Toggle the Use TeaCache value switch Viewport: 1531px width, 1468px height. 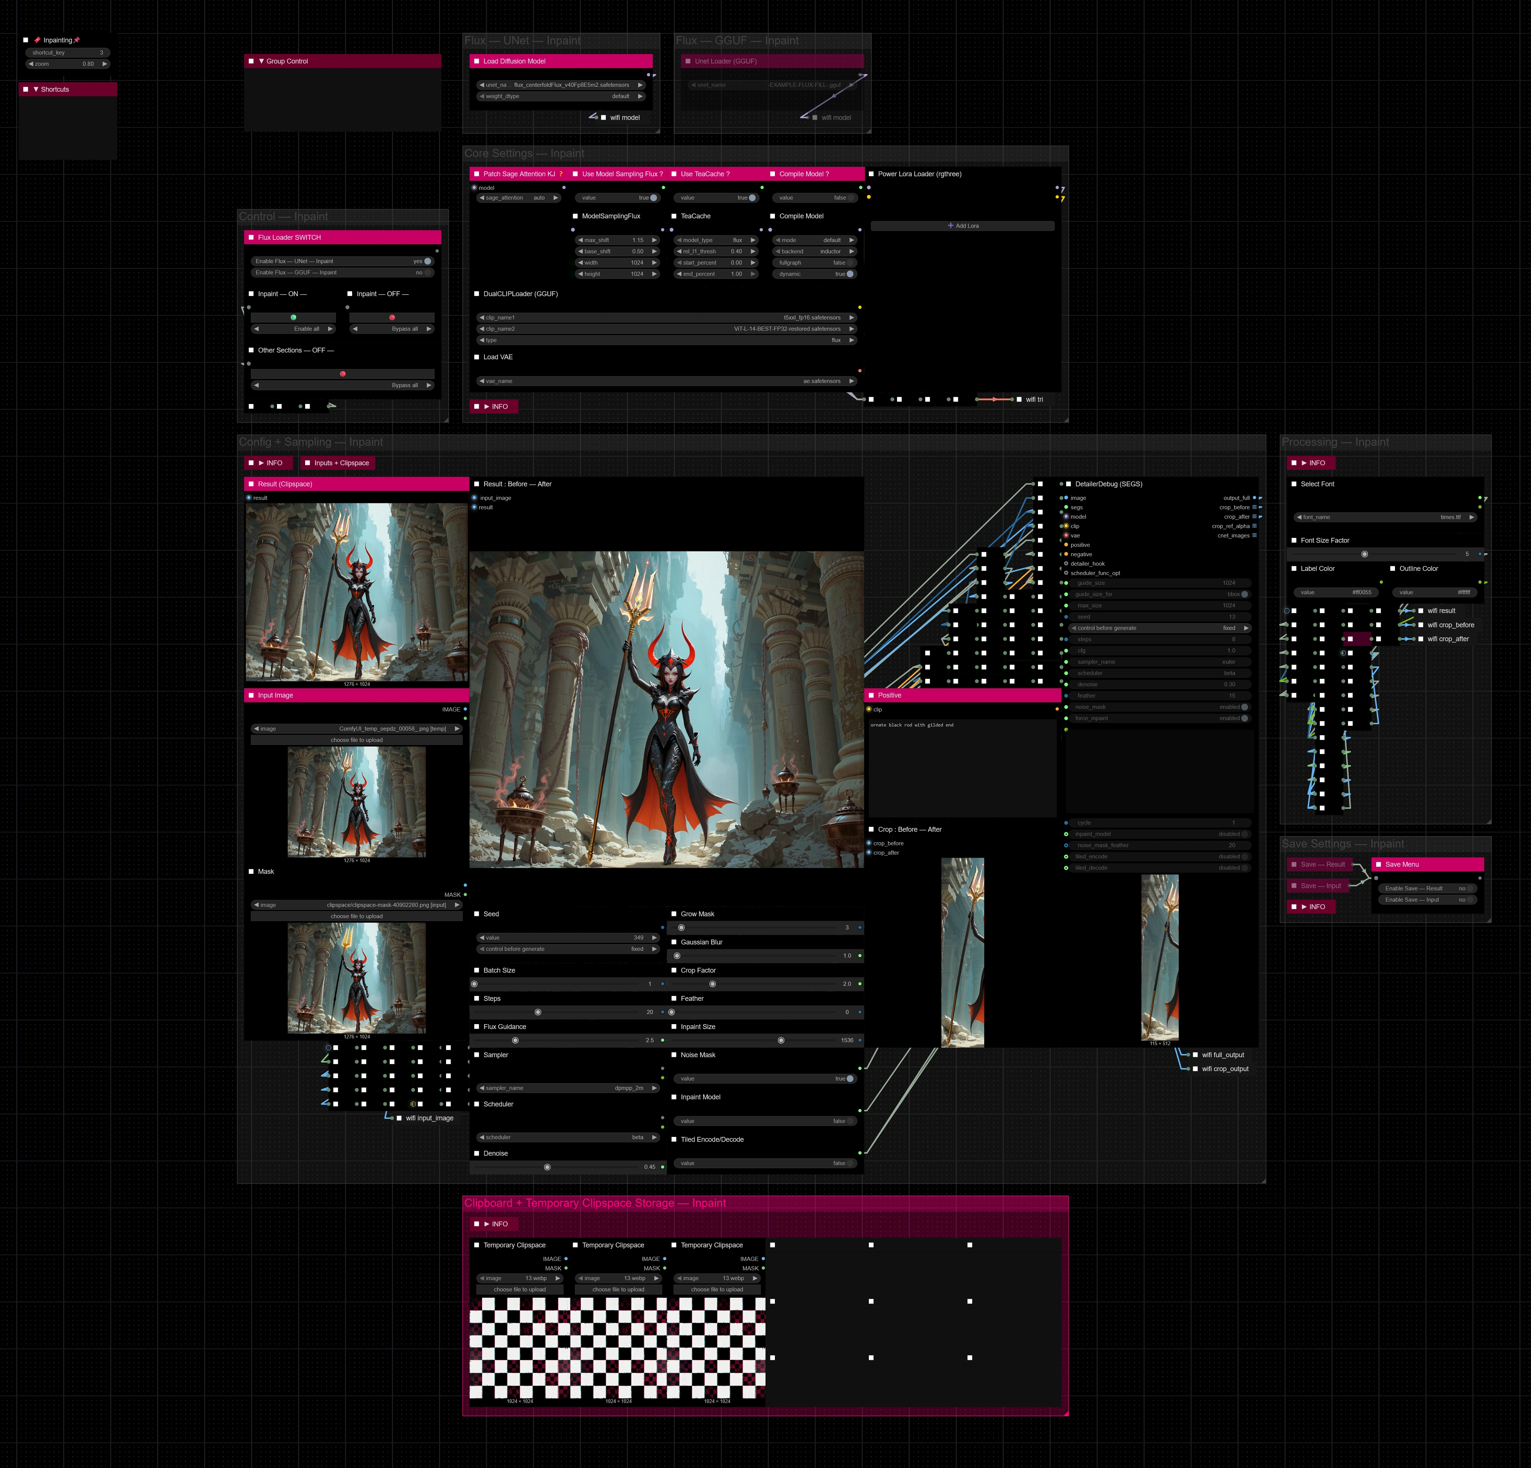[752, 198]
